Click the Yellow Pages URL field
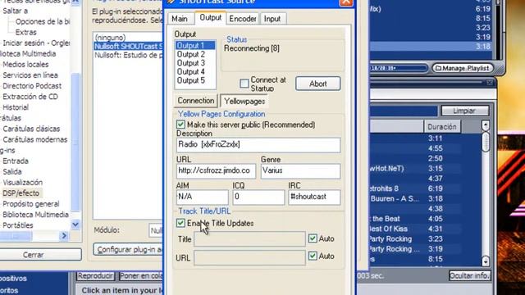 [216, 171]
